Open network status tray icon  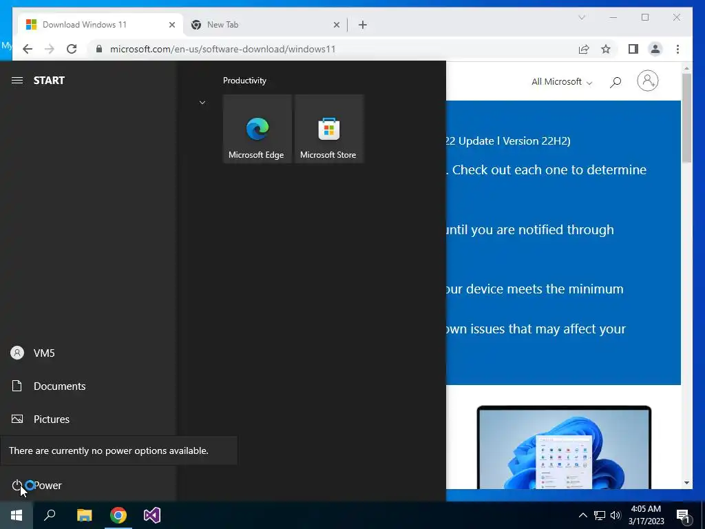(x=600, y=515)
